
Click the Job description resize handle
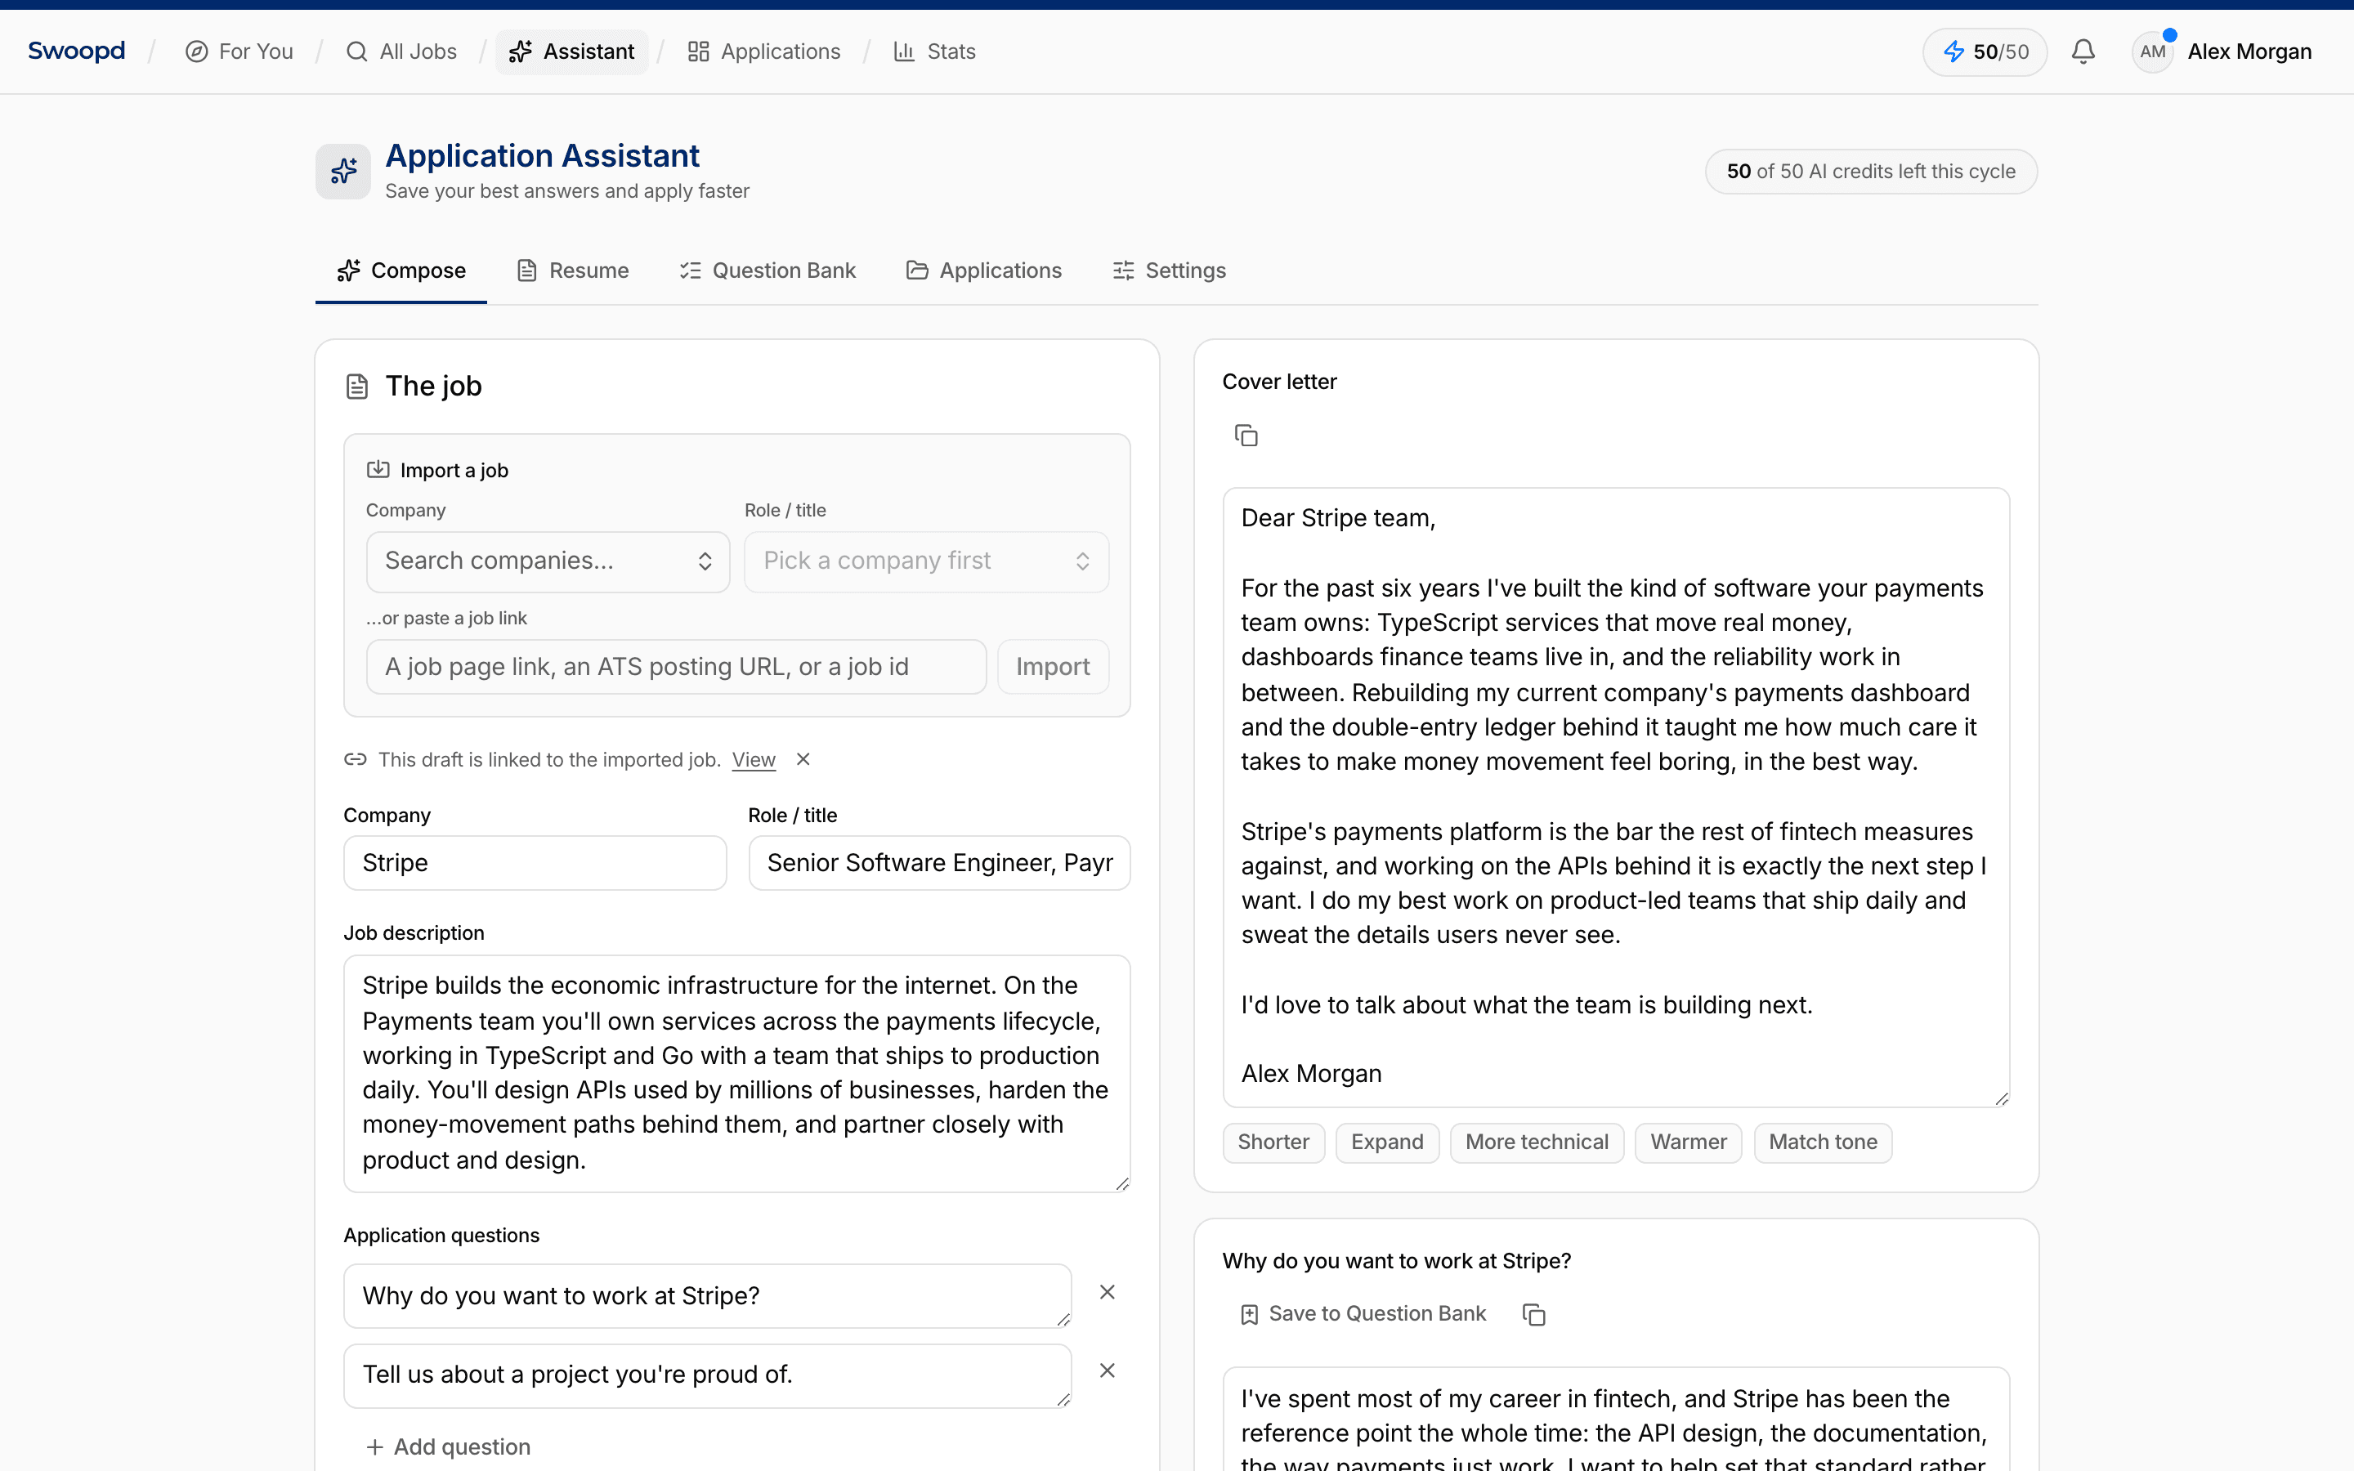pos(1121,1183)
